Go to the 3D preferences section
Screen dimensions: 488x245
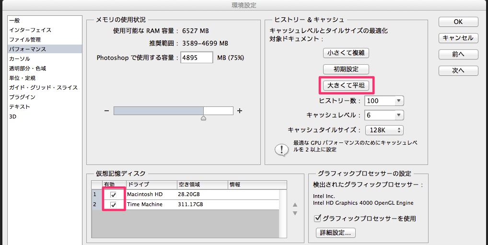click(13, 116)
